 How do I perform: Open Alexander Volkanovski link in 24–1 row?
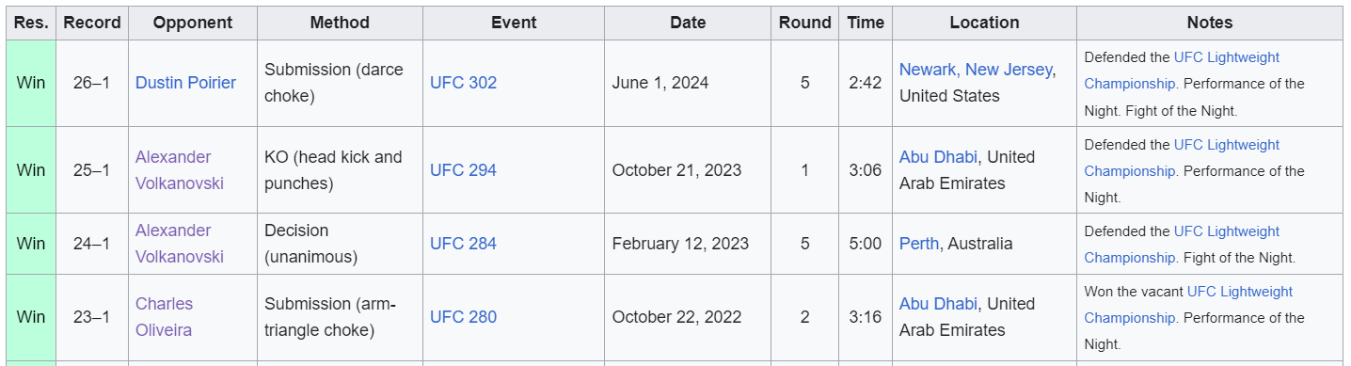[180, 244]
